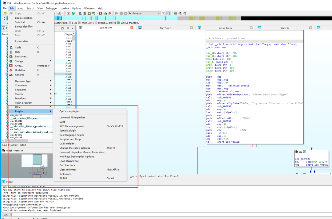Image resolution: width=332 pixels, height=219 pixels.
Task: Click the stop process toolbar icon
Action: point(125,13)
